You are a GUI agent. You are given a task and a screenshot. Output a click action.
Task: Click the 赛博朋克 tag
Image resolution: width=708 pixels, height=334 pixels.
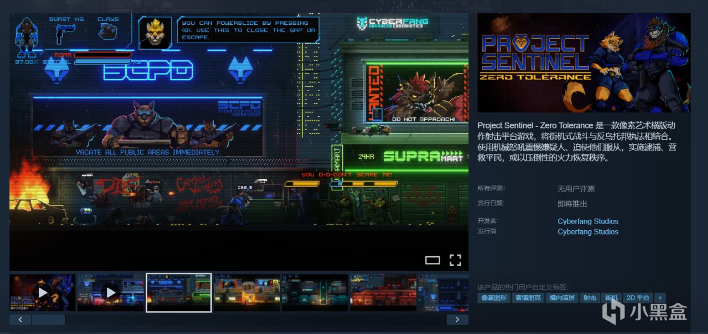[x=527, y=298]
